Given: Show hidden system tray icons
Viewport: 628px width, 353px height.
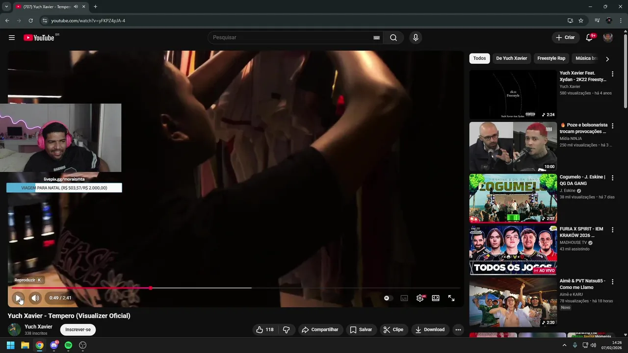Looking at the screenshot, I should pos(564,345).
